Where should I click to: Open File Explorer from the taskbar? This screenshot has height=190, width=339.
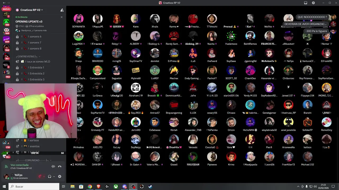click(x=72, y=187)
